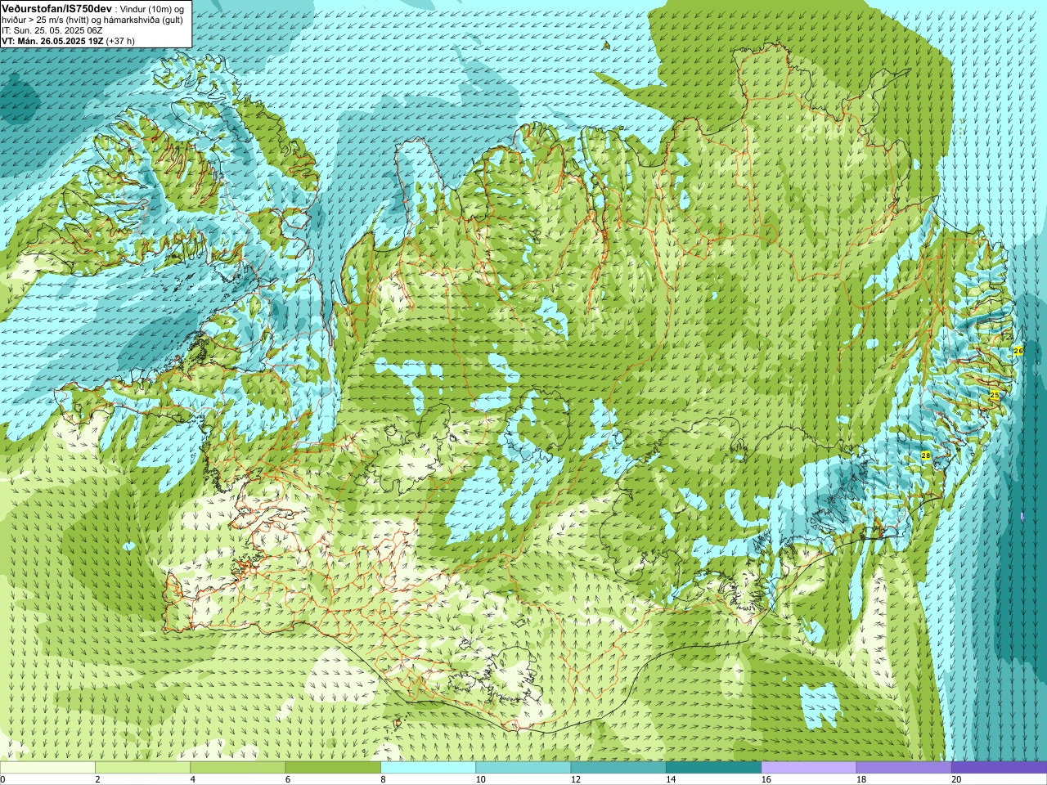Click the yellow gust label 26
This screenshot has height=785, width=1047.
(1018, 351)
